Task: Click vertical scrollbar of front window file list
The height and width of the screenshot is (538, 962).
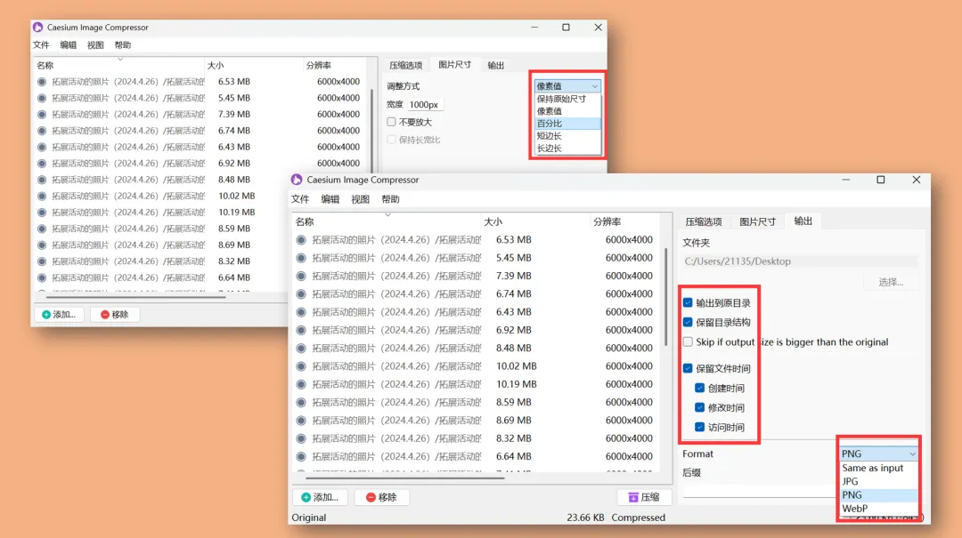Action: coord(666,297)
